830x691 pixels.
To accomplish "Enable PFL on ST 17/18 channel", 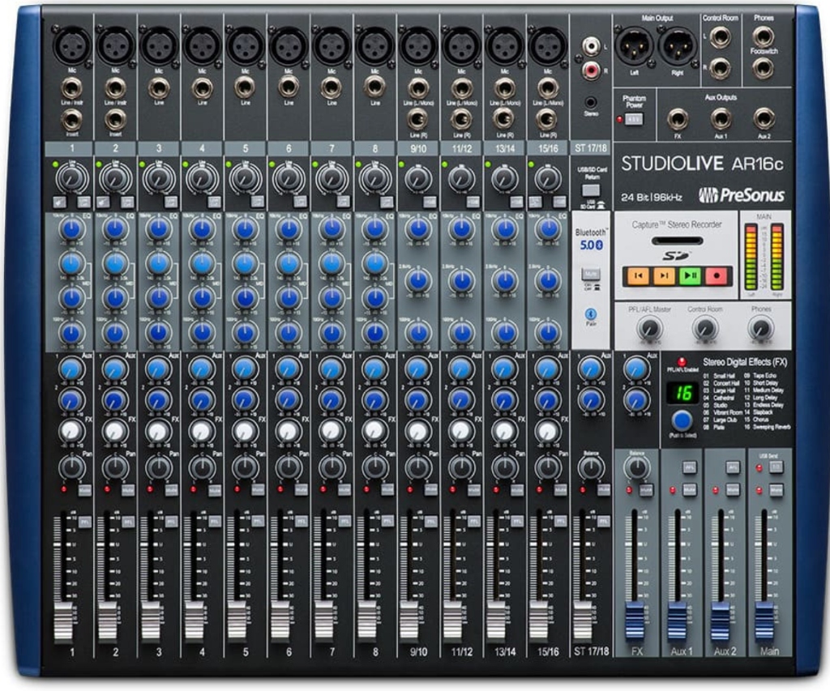I will [603, 522].
